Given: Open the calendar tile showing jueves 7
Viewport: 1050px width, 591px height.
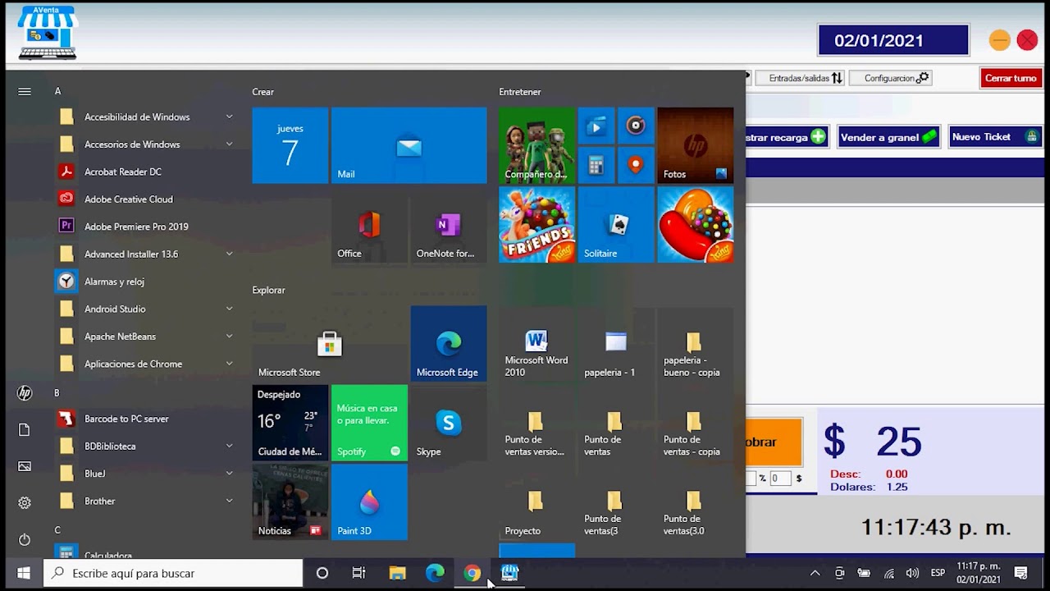Looking at the screenshot, I should click(x=290, y=145).
